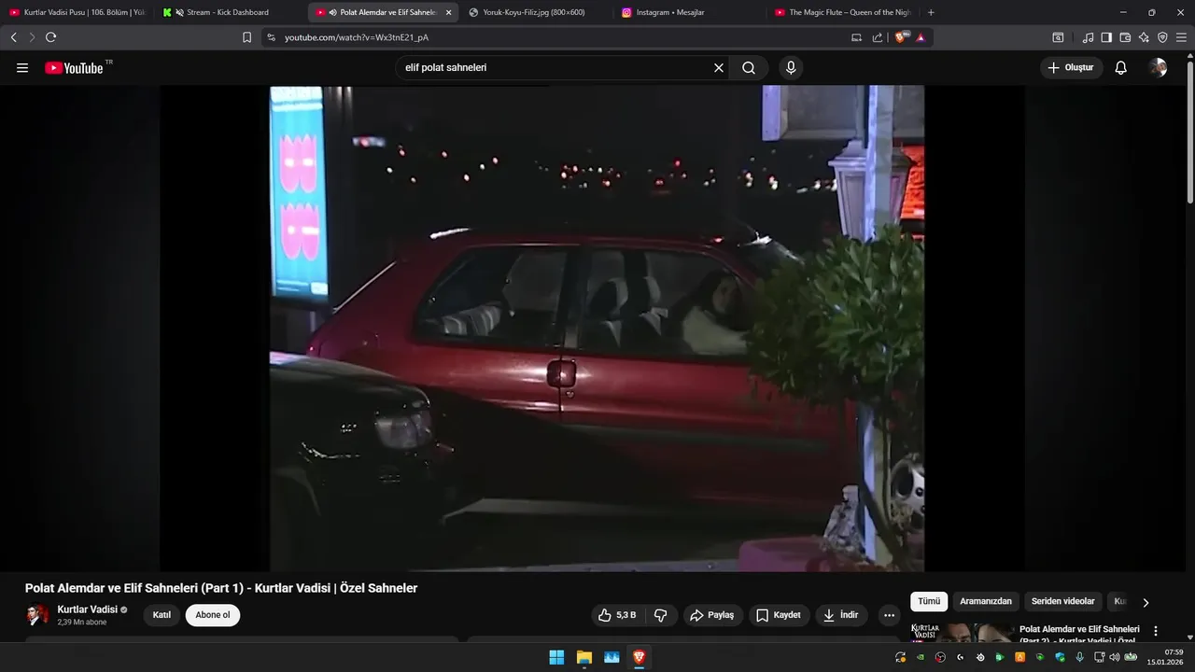
Task: Show more filter chips with arrow
Action: tap(1146, 602)
